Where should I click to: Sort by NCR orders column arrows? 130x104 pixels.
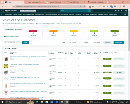[x=76, y=53]
